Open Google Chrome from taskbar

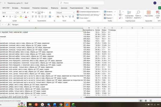tap(61, 105)
